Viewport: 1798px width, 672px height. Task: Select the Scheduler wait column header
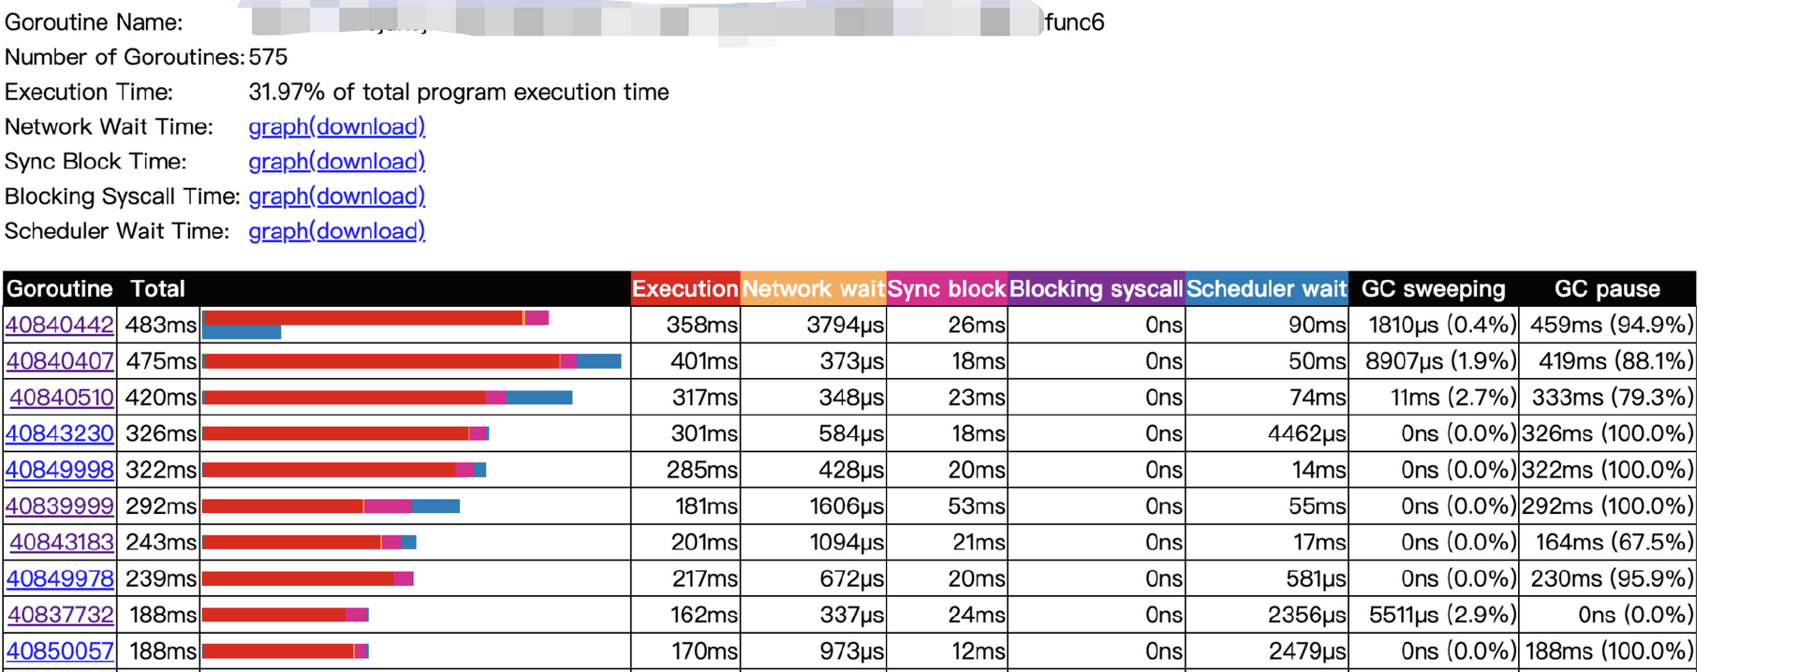tap(1266, 289)
